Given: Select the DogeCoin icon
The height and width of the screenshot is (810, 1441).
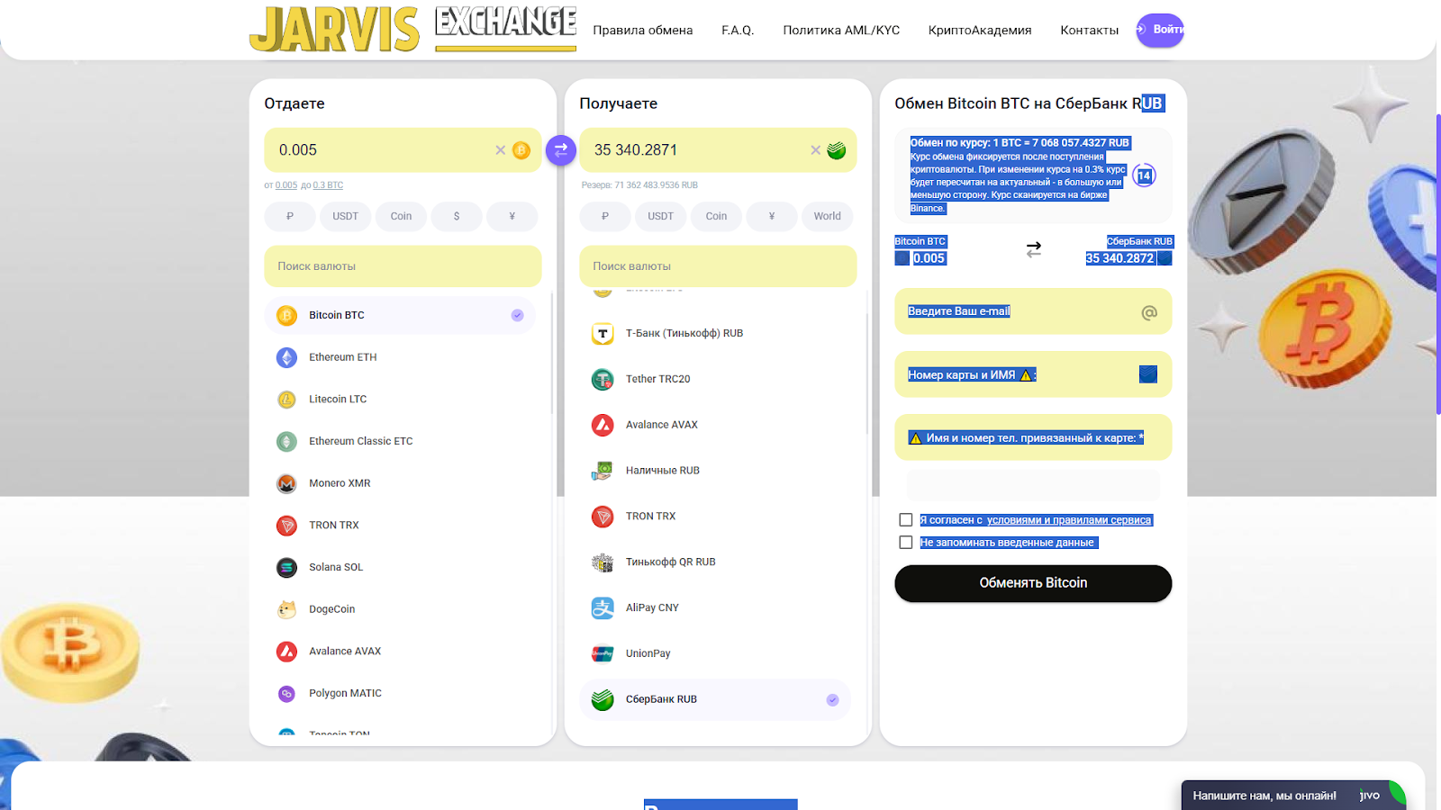Looking at the screenshot, I should click(286, 609).
